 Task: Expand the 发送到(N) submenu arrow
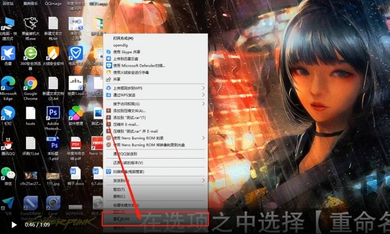point(203,180)
